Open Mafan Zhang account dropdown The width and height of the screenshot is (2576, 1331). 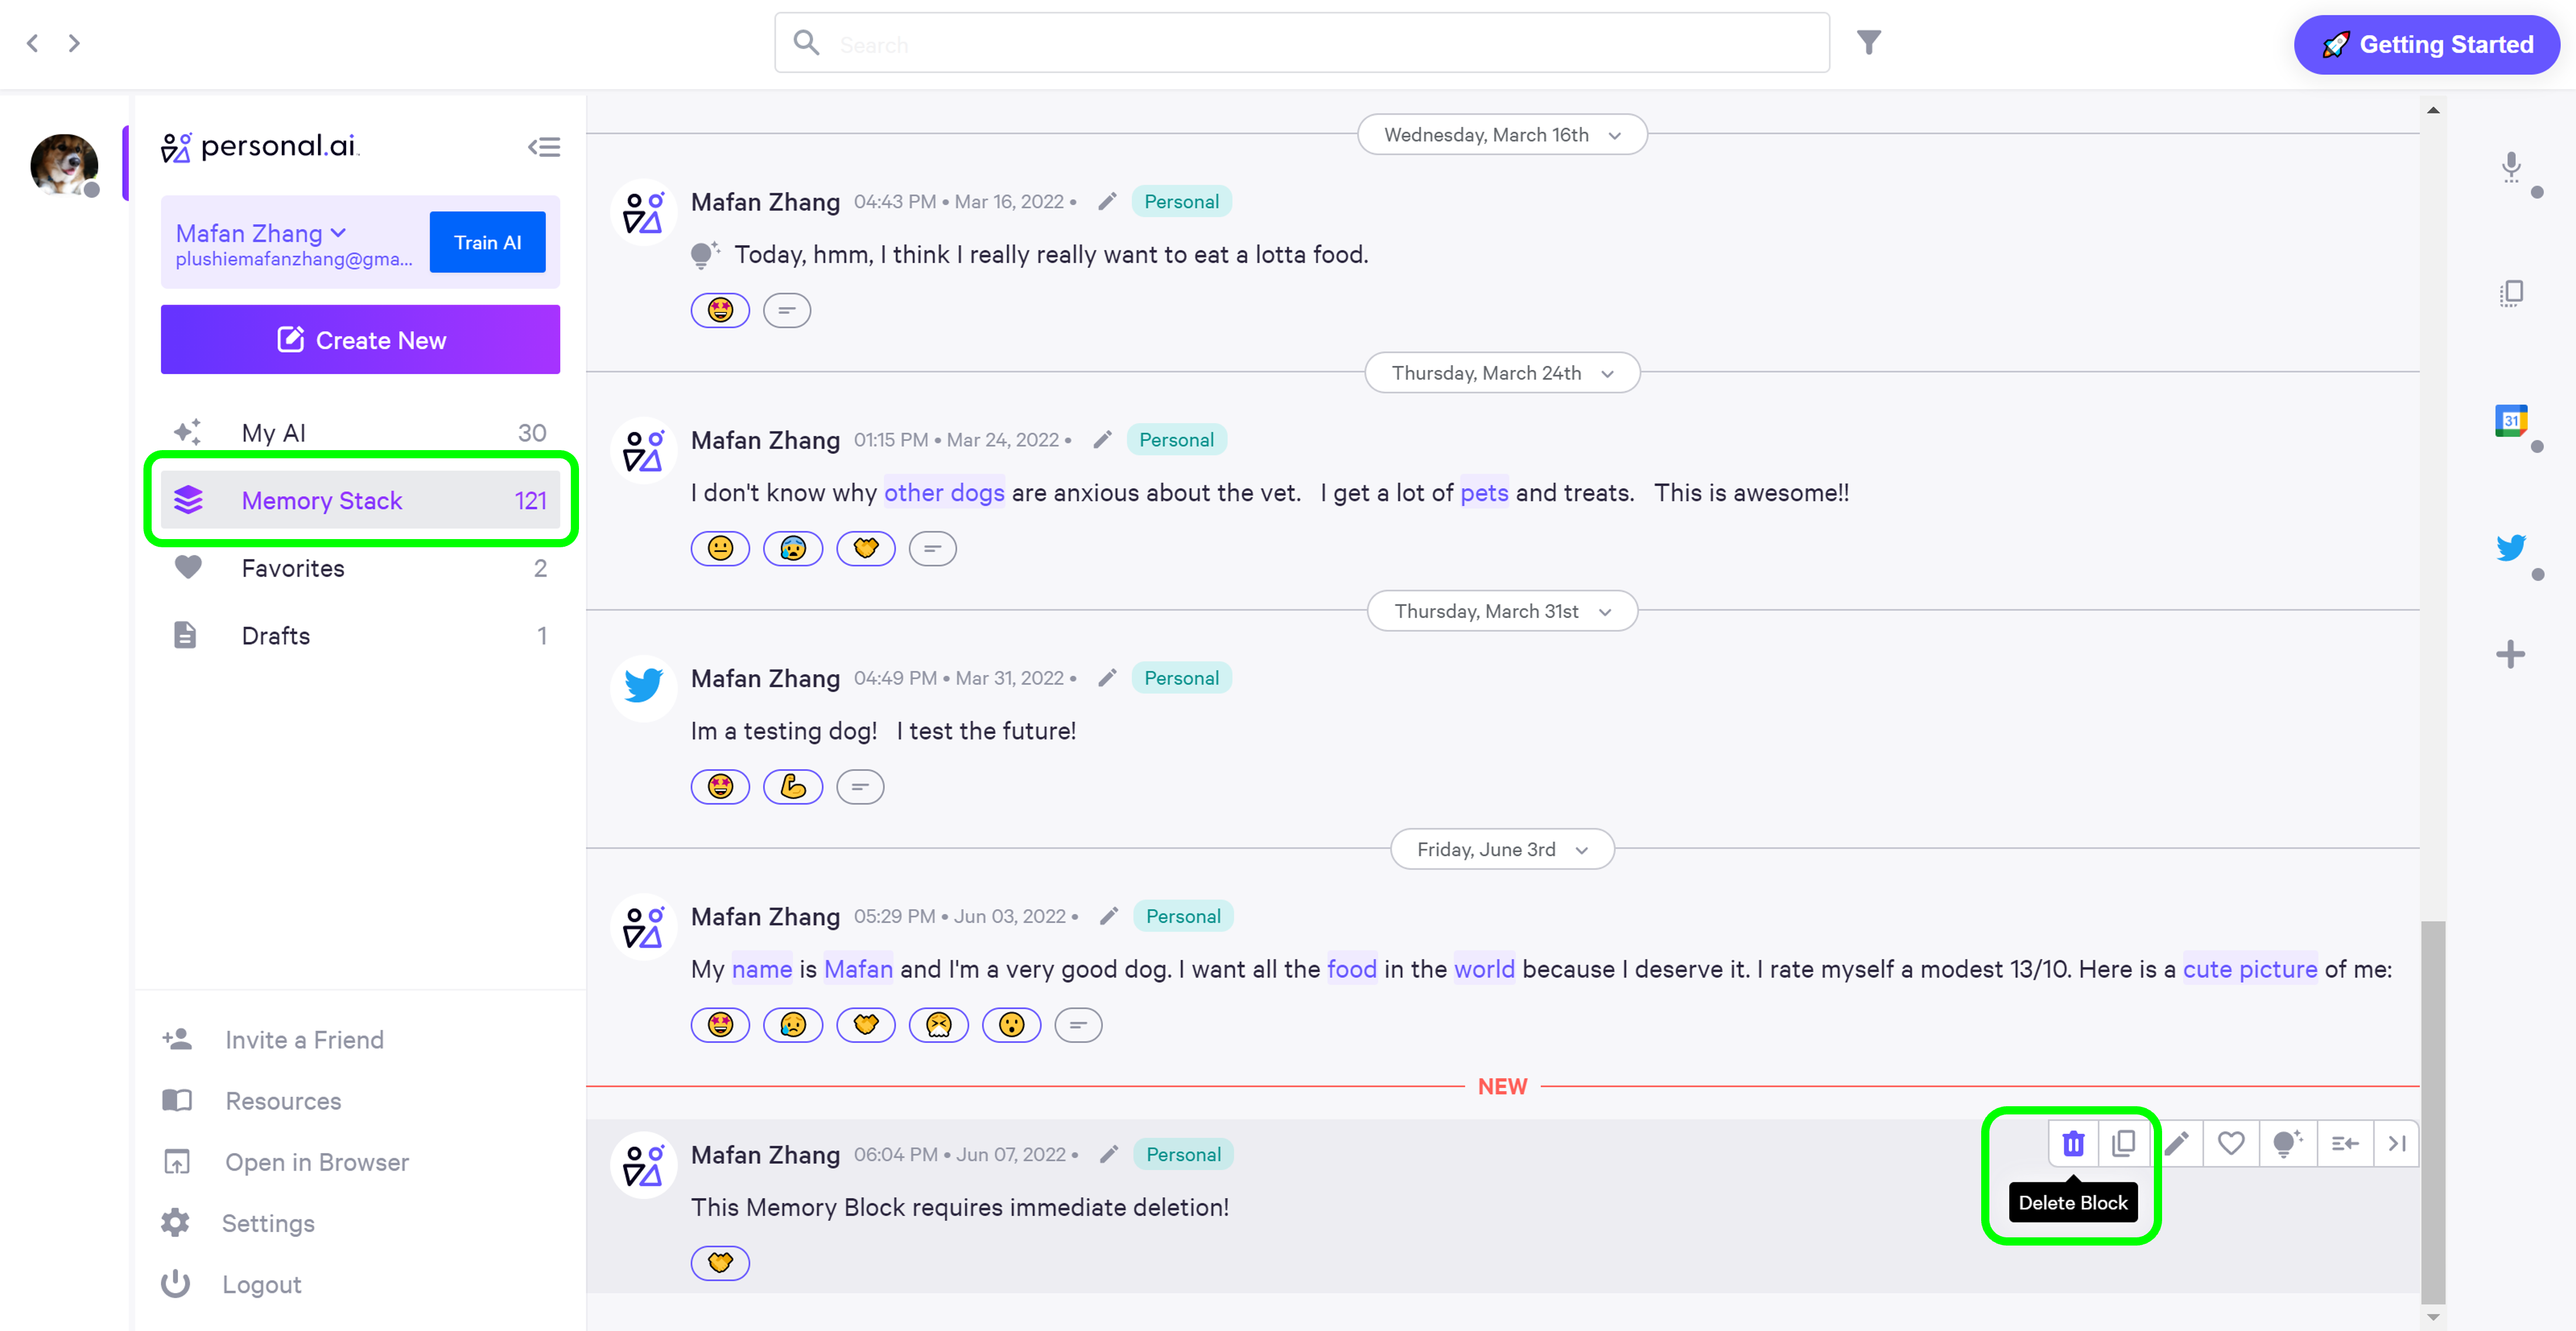262,233
